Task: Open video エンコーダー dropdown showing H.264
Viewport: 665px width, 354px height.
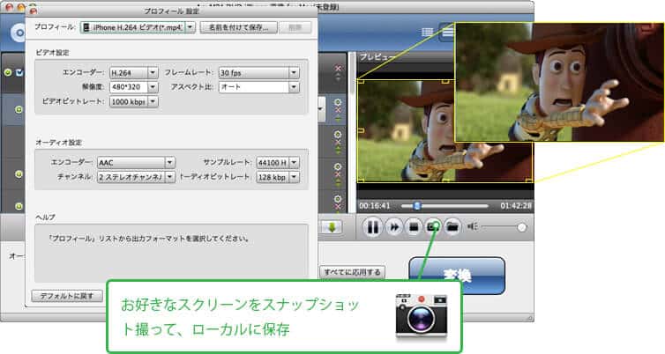Action: pos(133,73)
